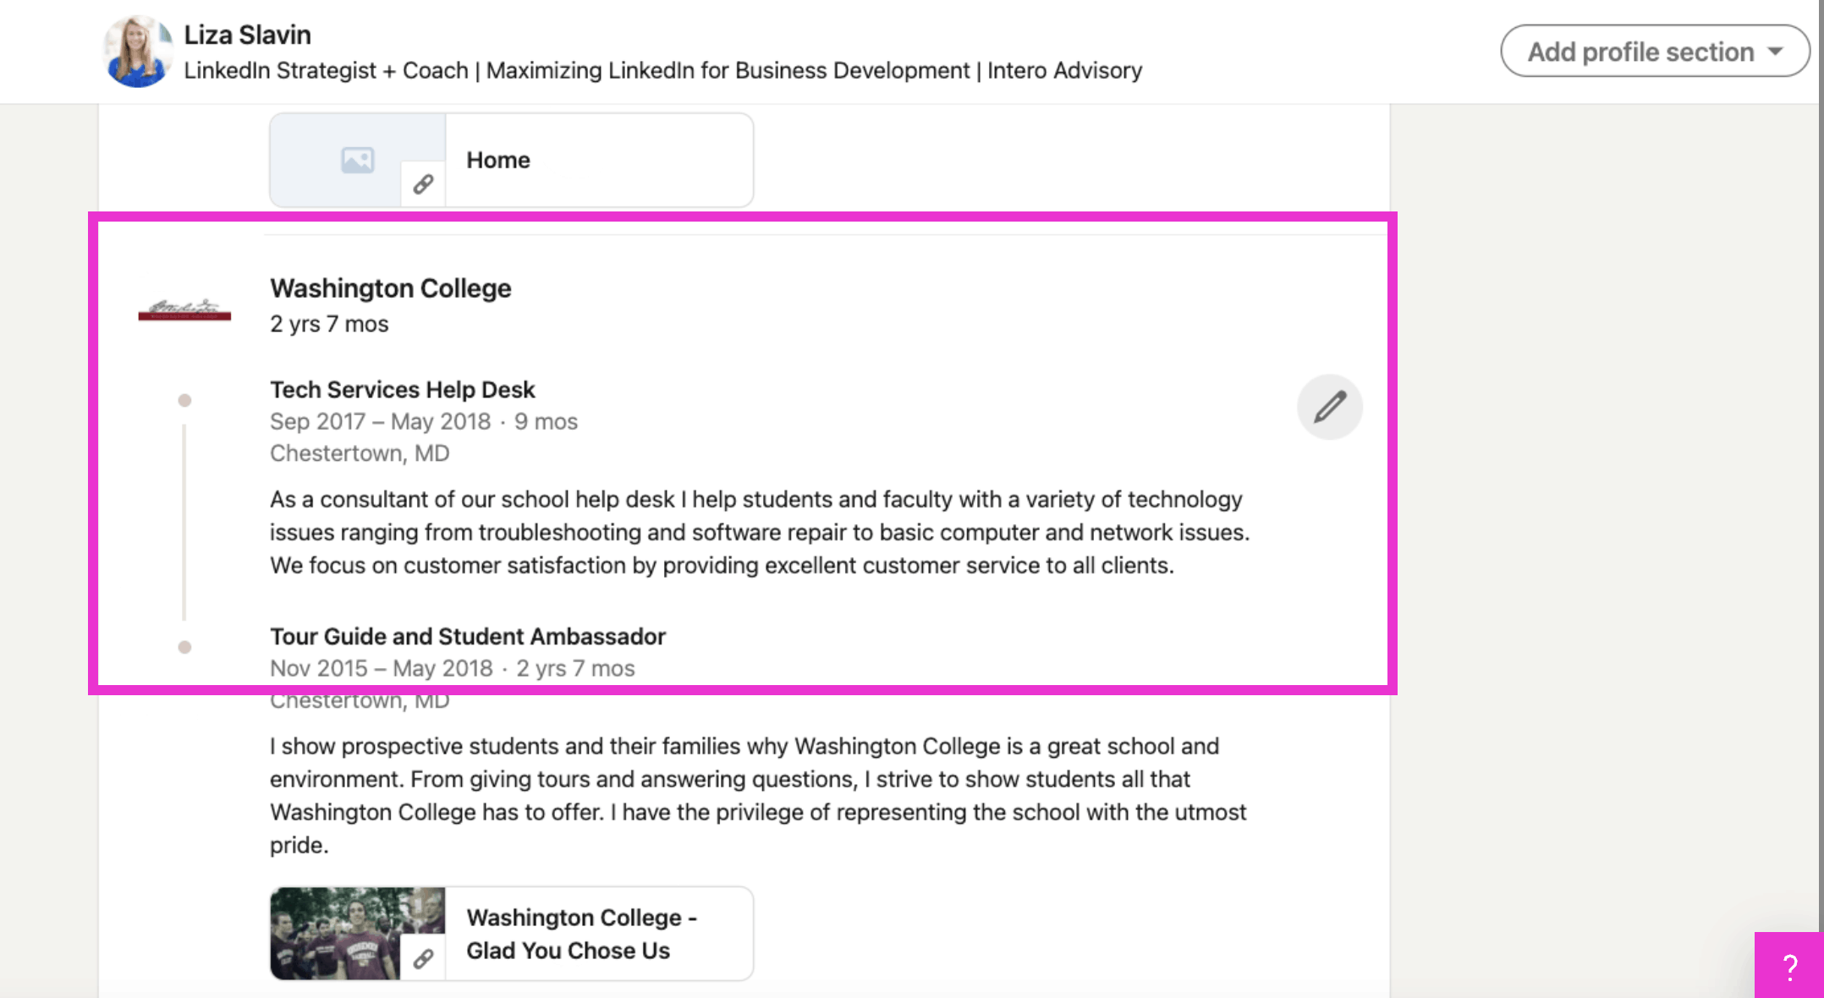Click the link icon on the Home media card

point(423,183)
